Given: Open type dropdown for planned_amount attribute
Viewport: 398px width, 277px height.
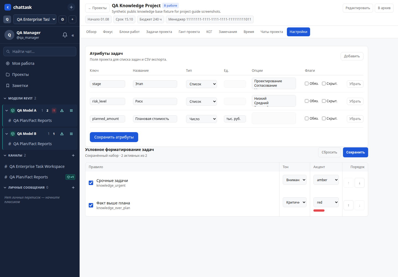Looking at the screenshot, I should click(x=201, y=119).
